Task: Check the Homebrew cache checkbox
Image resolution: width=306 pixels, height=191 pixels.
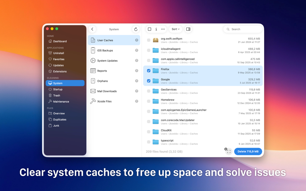Action: 149,101
